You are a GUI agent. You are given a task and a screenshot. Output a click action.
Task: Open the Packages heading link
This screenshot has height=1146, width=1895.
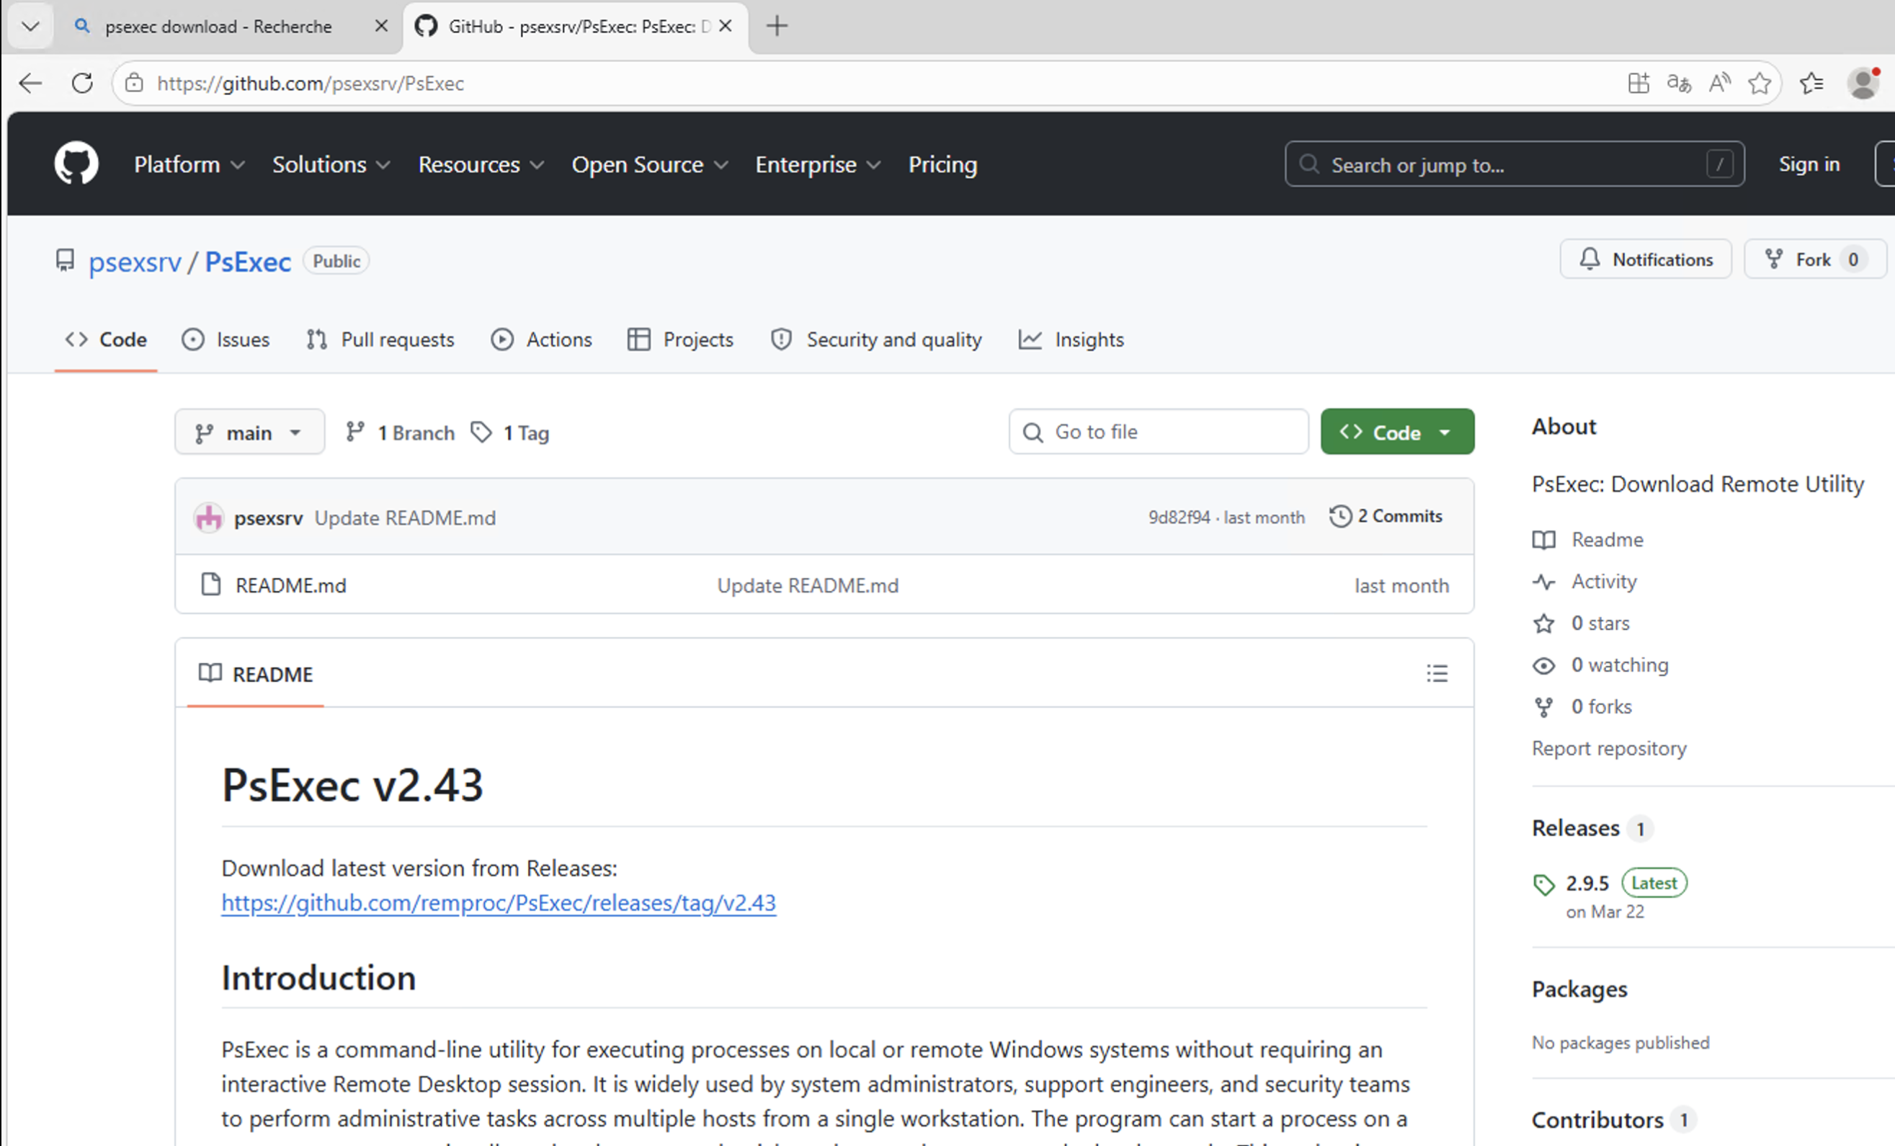tap(1579, 989)
